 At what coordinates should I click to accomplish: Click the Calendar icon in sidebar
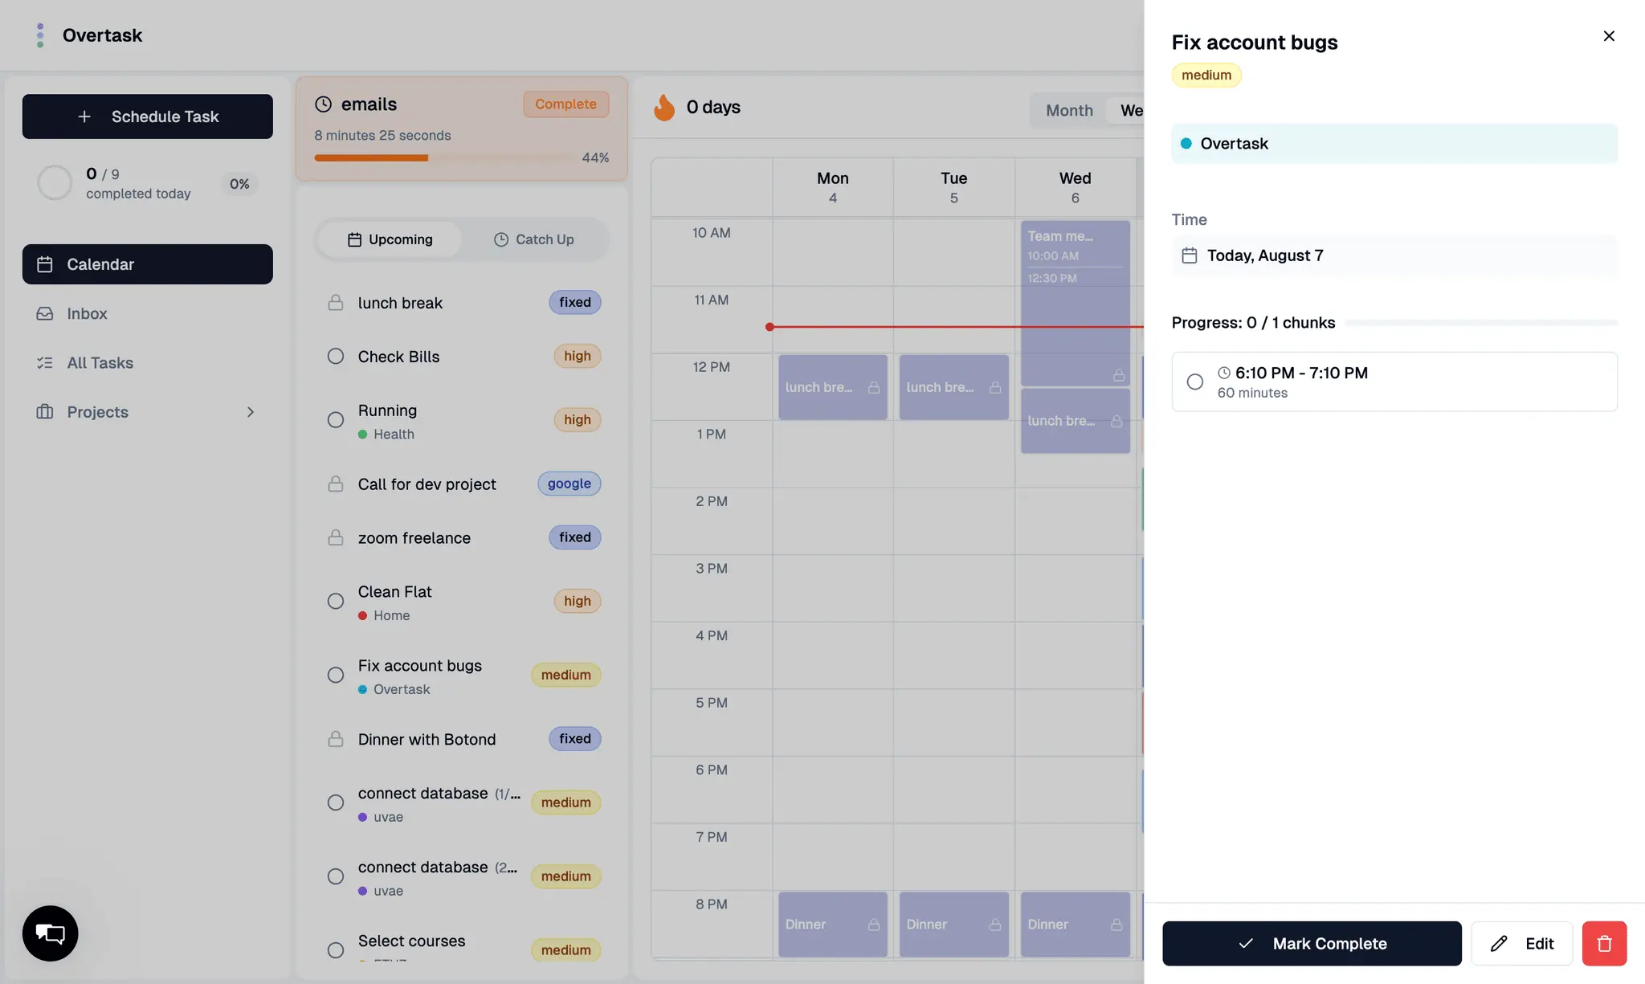point(45,264)
